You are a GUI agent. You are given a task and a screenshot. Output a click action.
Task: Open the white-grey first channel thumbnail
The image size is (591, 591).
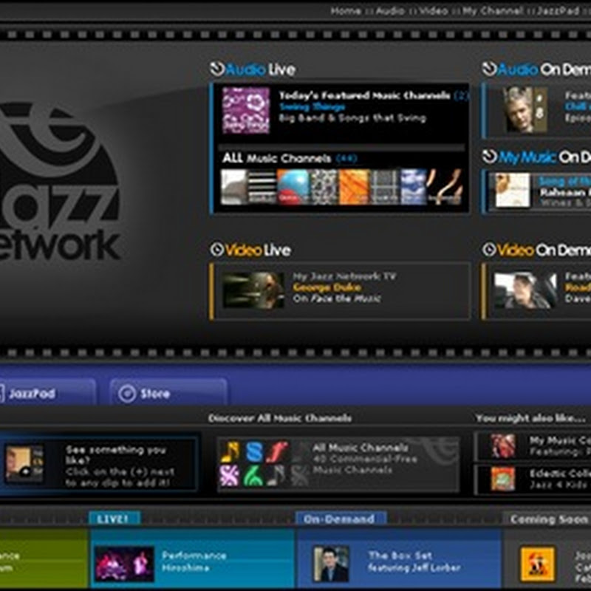[233, 187]
